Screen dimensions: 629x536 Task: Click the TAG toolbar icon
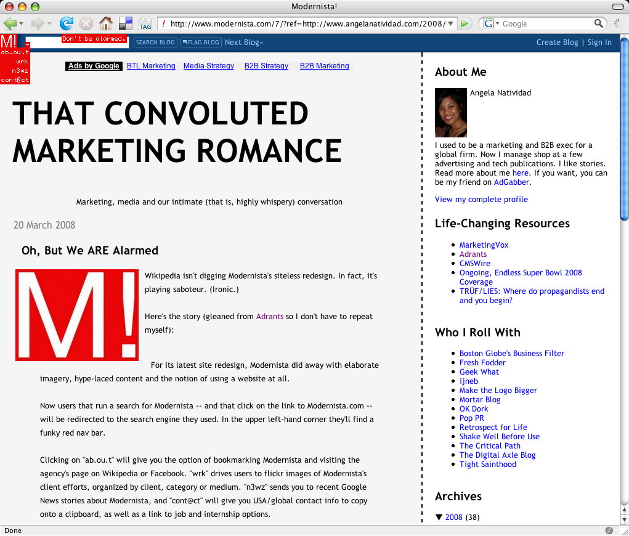point(145,23)
